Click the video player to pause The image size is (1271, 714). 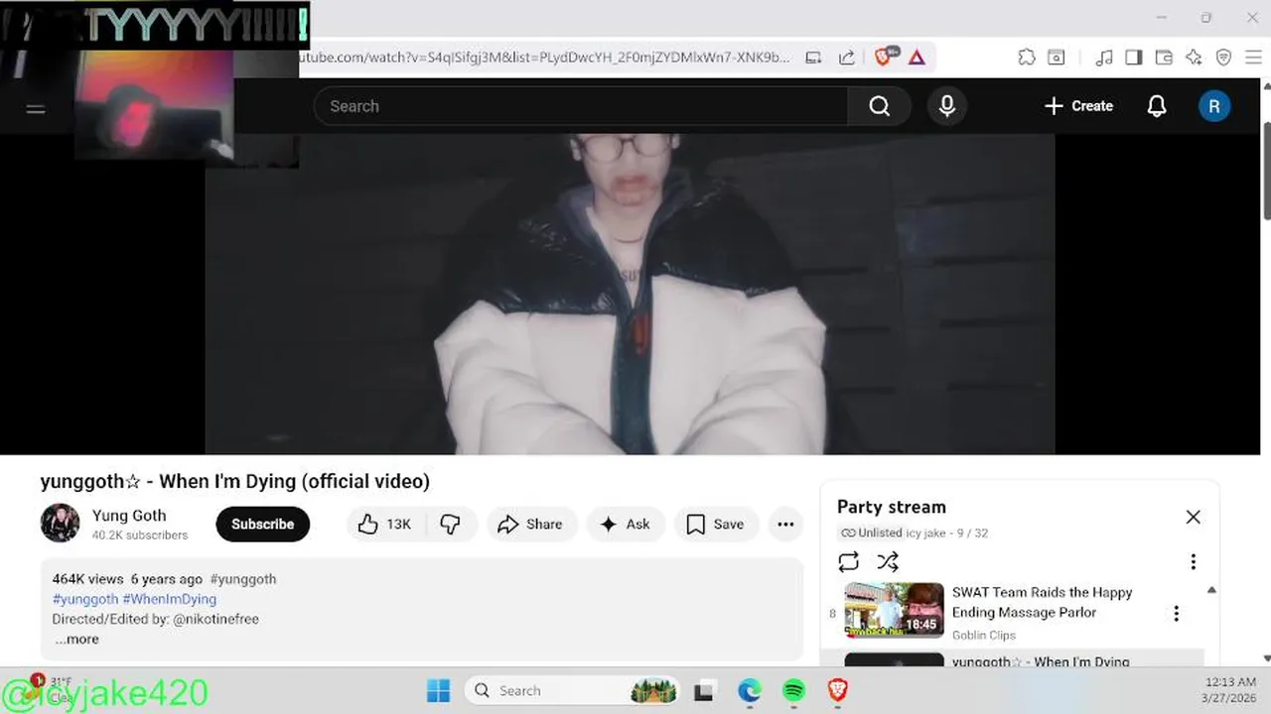coord(630,294)
